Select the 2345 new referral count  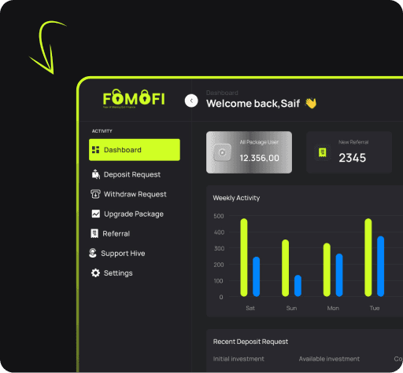[x=352, y=158]
